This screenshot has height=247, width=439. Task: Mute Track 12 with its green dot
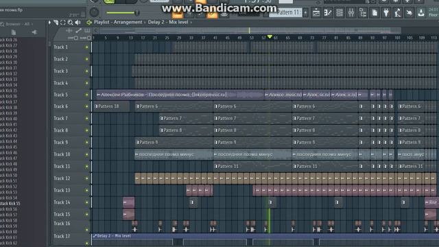[x=87, y=178]
